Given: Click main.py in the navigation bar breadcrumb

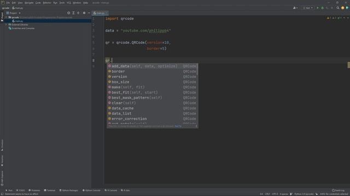Looking at the screenshot, I should pyautogui.click(x=17, y=8).
